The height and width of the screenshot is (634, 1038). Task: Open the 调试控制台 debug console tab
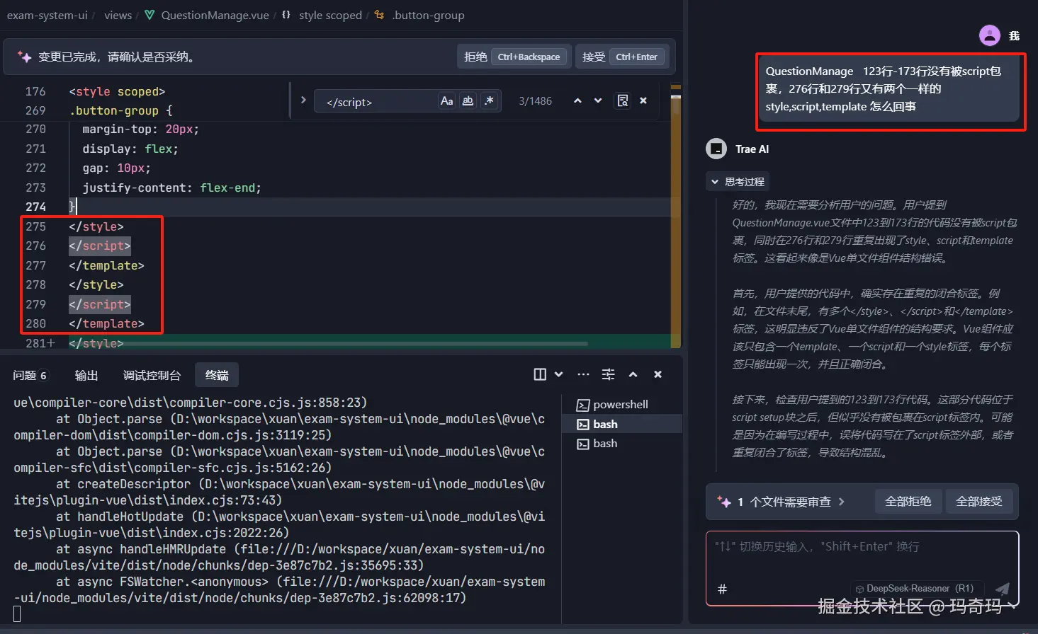(x=152, y=375)
